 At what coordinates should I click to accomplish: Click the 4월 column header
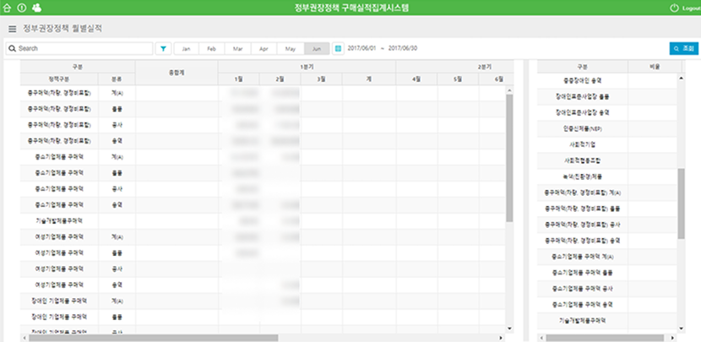pos(416,79)
